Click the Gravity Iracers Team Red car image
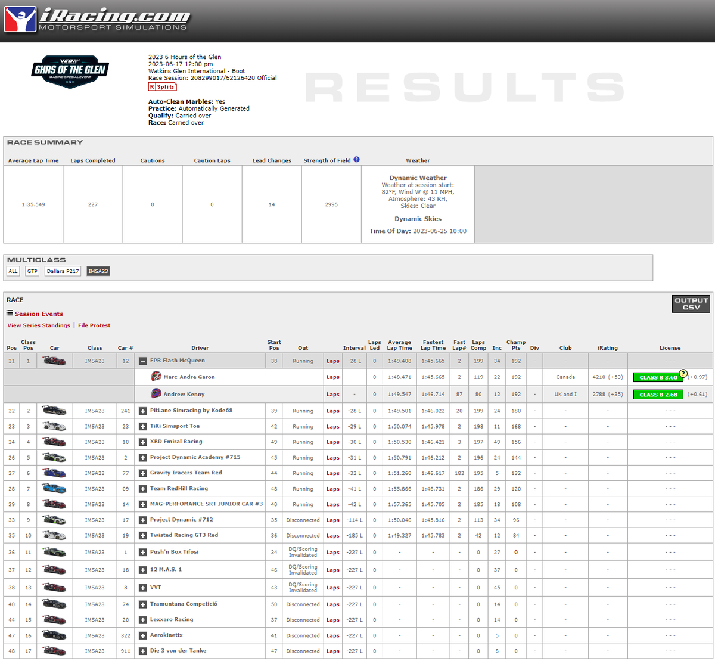 (x=54, y=473)
